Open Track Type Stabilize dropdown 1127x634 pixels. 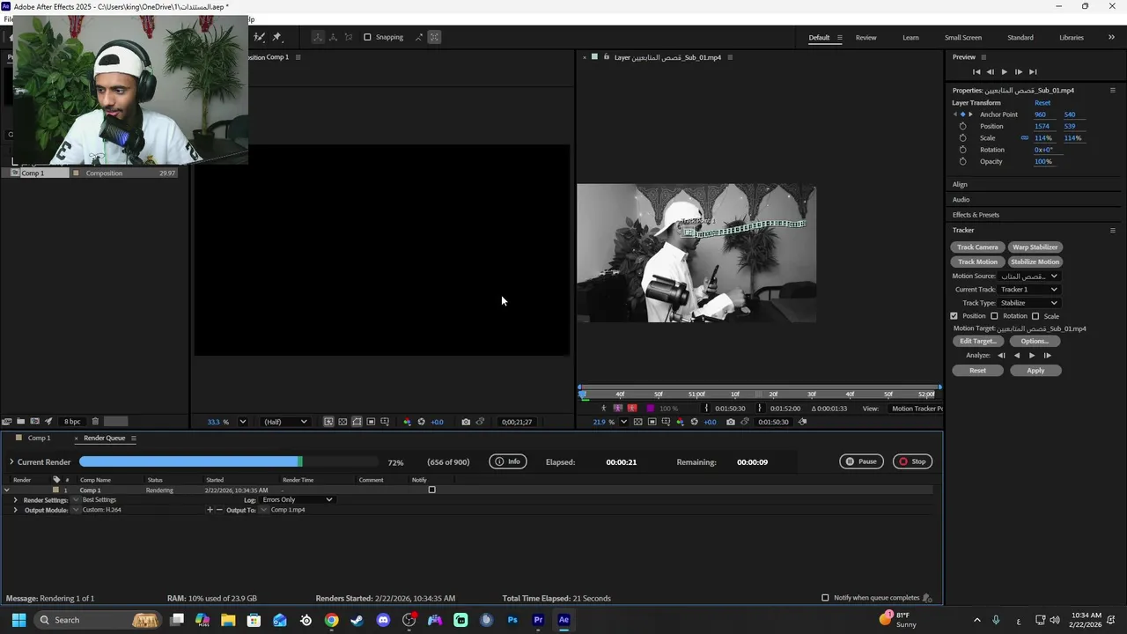[1028, 303]
